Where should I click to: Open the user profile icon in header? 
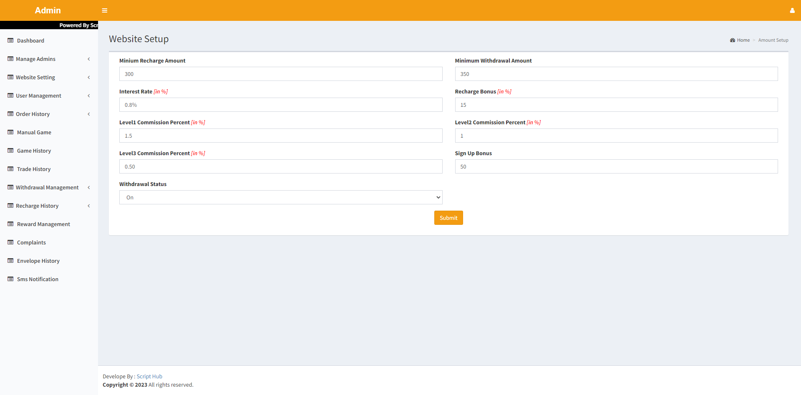pyautogui.click(x=792, y=10)
